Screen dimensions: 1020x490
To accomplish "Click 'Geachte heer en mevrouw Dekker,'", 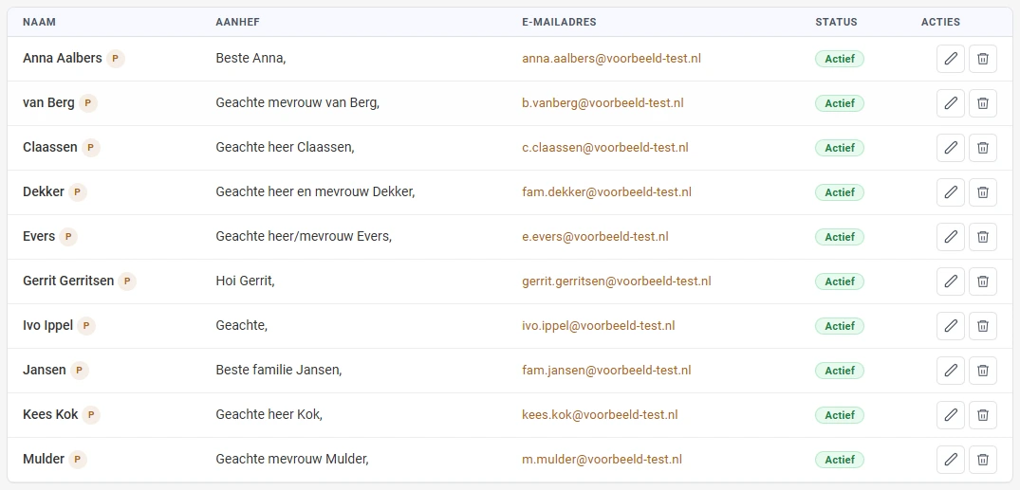I will tap(316, 192).
